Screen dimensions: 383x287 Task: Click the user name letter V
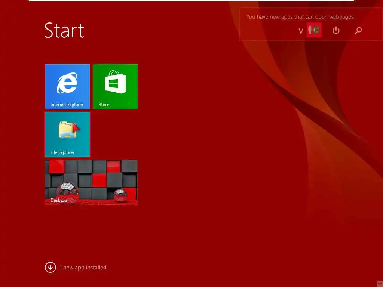[x=301, y=31]
